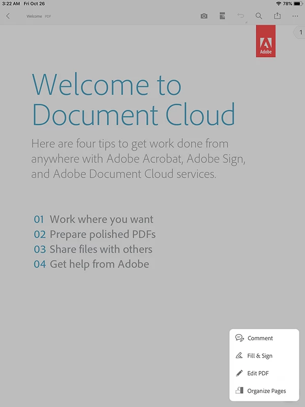The image size is (305, 407).
Task: Tap the 'Welcome to Document Cloud' heading
Action: [x=133, y=99]
